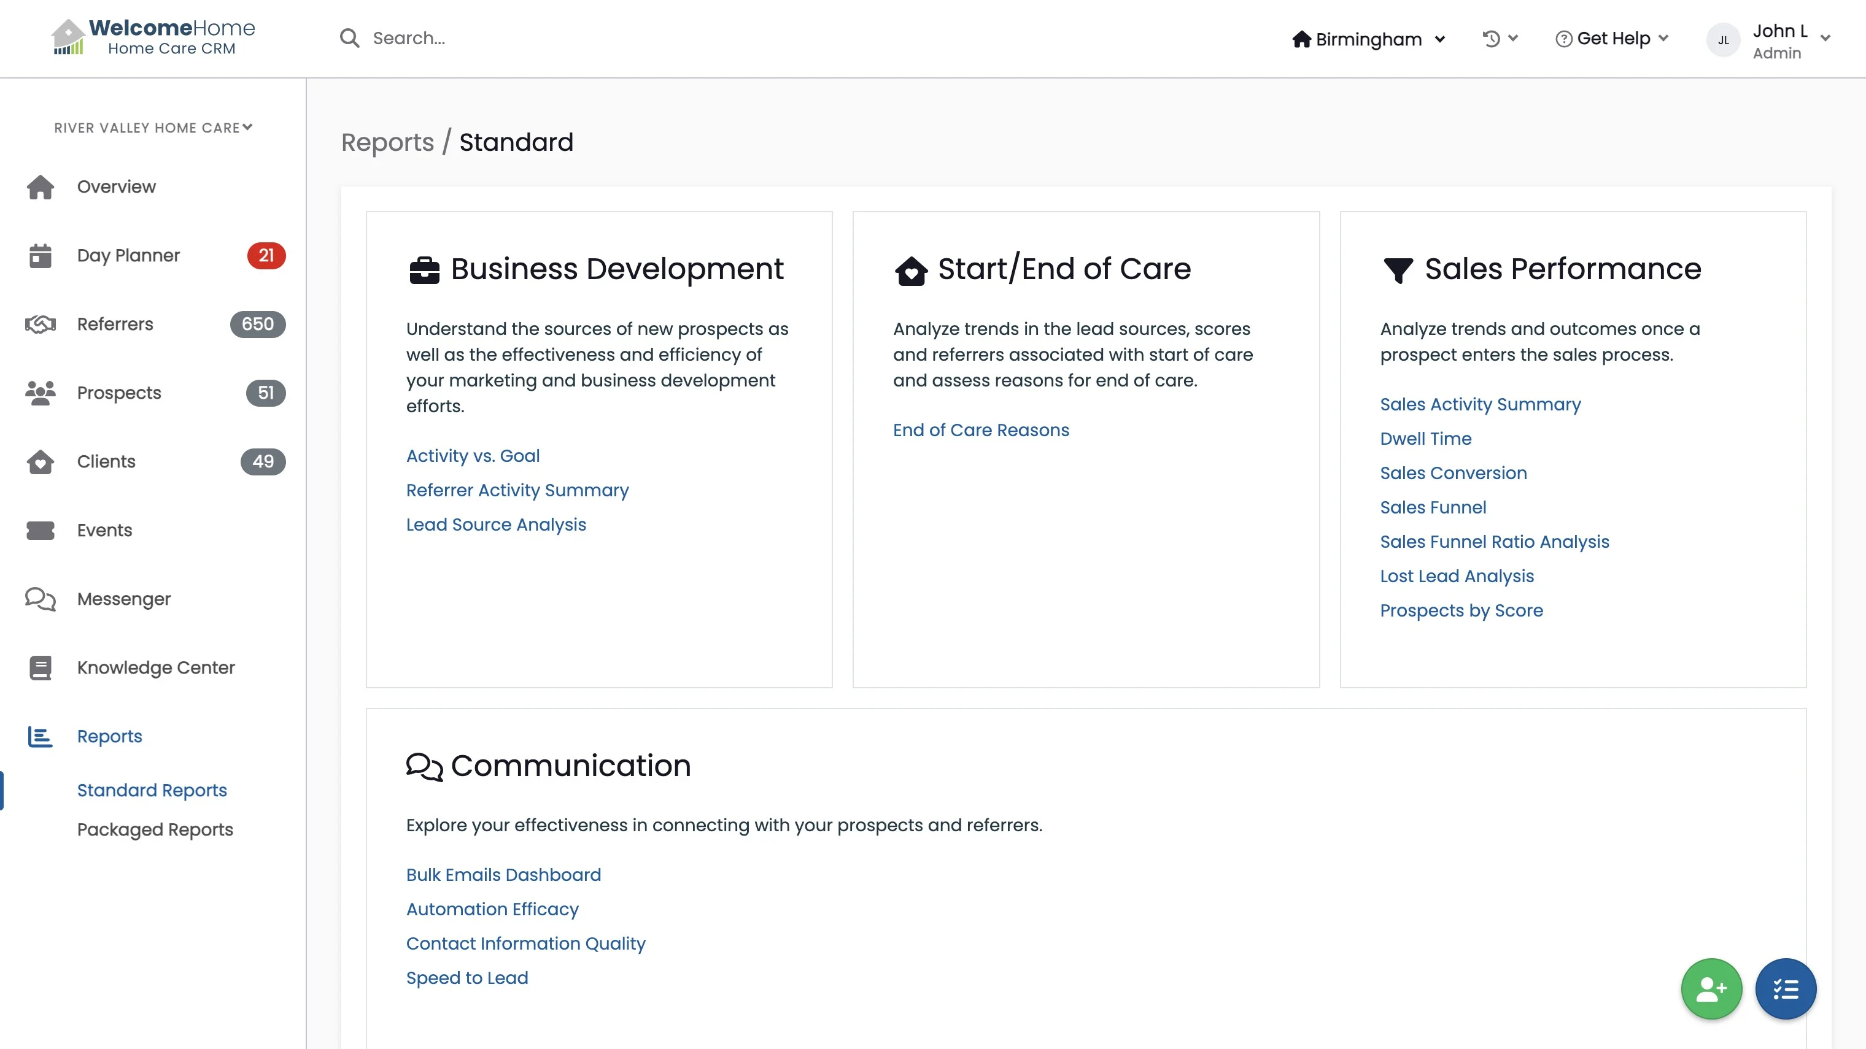Click the Overview home icon in sidebar
This screenshot has width=1866, height=1049.
(40, 186)
